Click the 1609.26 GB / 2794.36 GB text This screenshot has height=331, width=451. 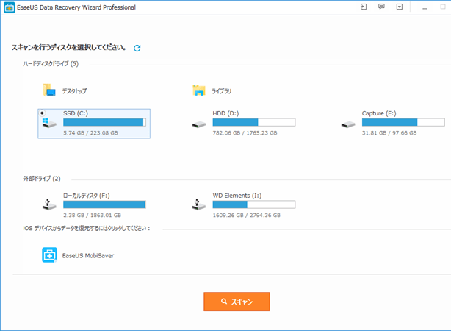click(247, 216)
